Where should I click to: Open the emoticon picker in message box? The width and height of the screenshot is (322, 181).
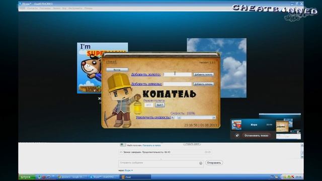[201, 163]
